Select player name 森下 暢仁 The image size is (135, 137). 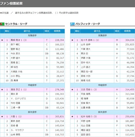(15, 45)
